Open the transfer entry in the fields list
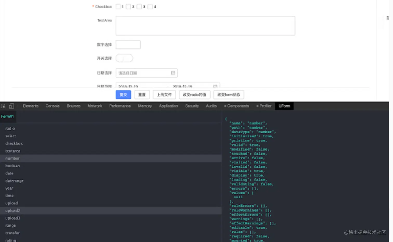The width and height of the screenshot is (393, 242). click(12, 233)
